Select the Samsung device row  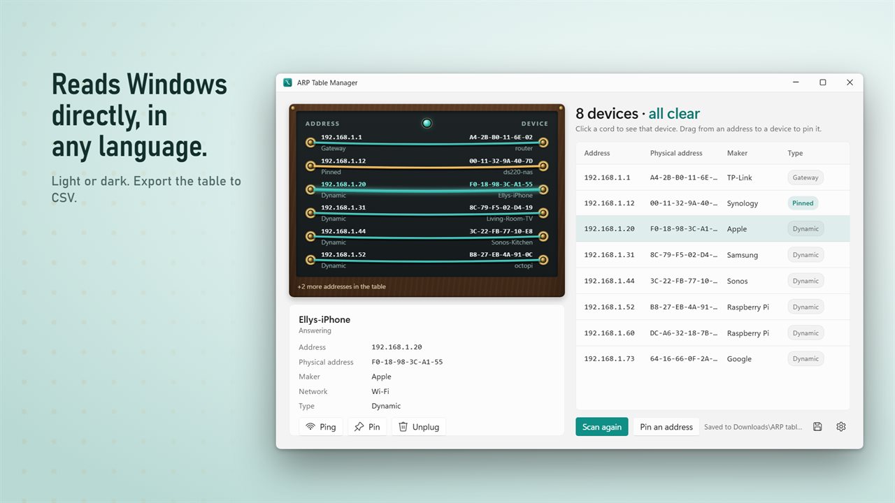point(713,255)
